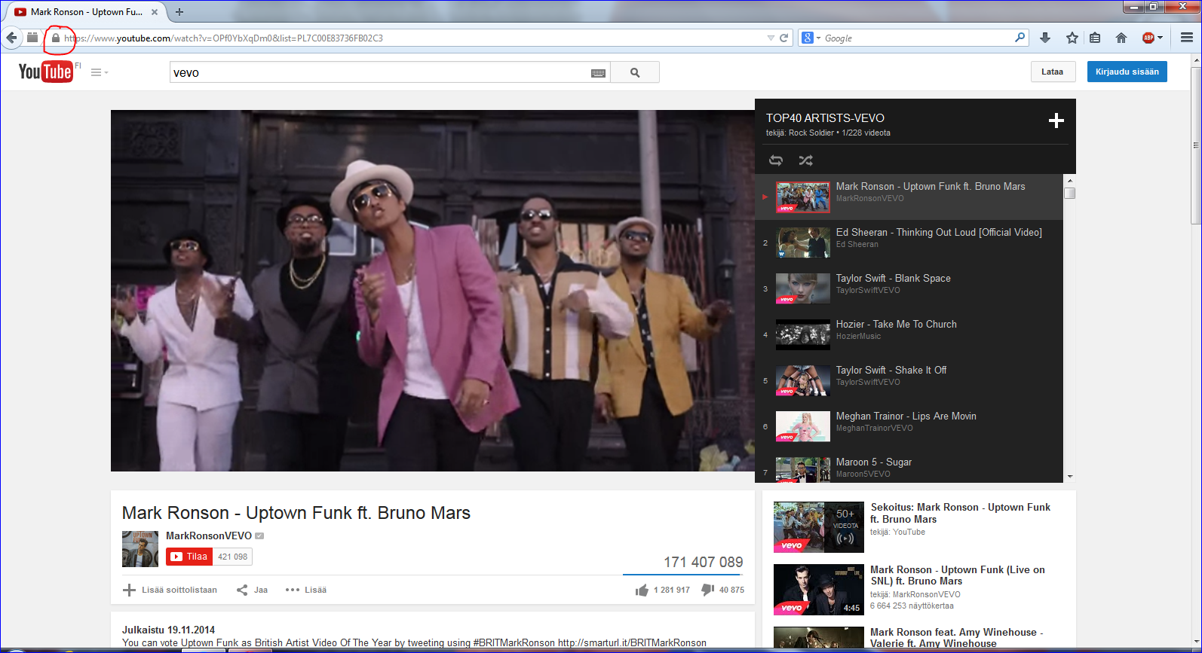
Task: Open the on-screen keyboard icon in search
Action: point(598,73)
